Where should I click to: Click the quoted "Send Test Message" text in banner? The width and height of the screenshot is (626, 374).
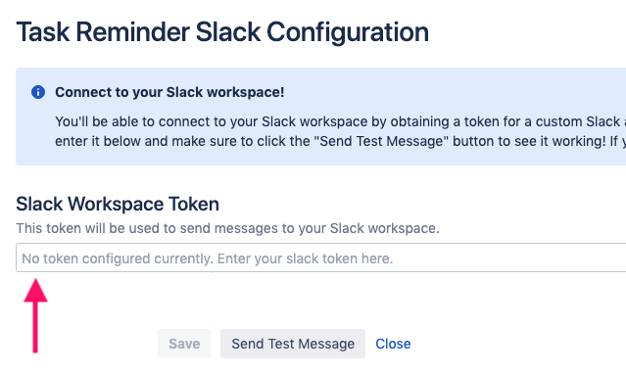click(x=381, y=141)
